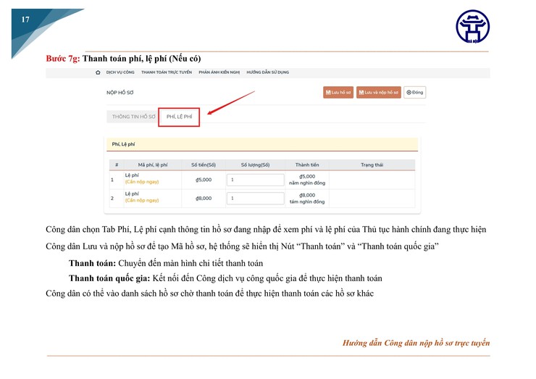
Task: Click the NỘP HỒ SƠ page title
Action: tap(120, 93)
